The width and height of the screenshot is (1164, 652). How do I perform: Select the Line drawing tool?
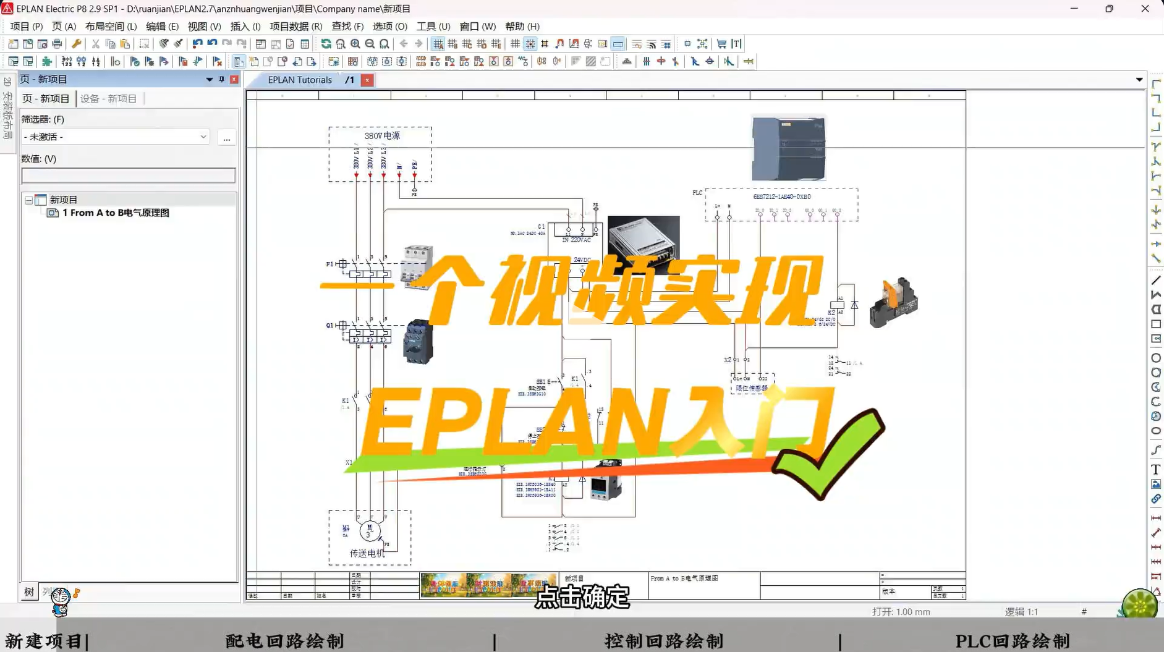pos(1155,281)
